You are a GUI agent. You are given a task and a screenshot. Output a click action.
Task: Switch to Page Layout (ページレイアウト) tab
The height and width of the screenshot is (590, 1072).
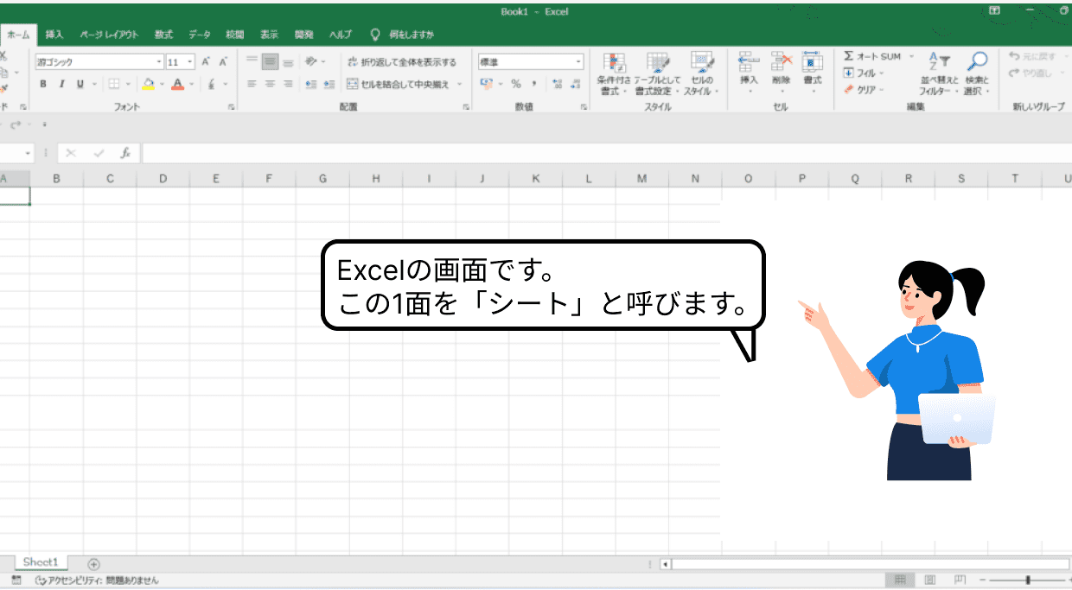109,35
